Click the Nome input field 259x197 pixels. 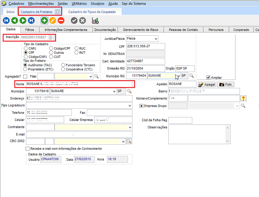click(79, 84)
